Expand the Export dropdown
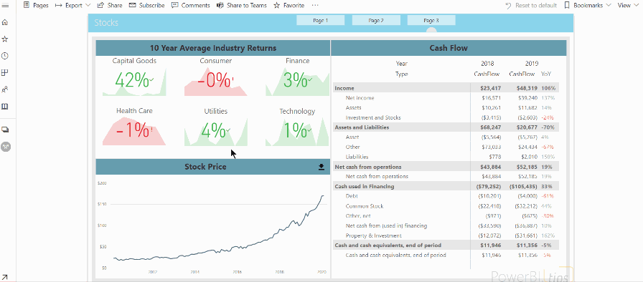This screenshot has height=282, width=643. [x=72, y=5]
